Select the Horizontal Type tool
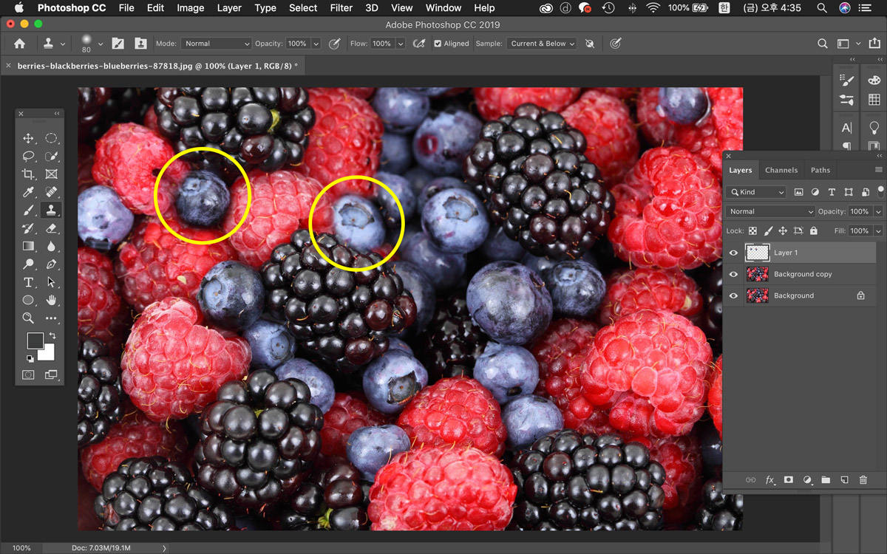Image resolution: width=887 pixels, height=554 pixels. coord(28,282)
